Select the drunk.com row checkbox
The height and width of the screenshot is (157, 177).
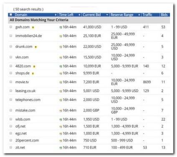[11, 46]
